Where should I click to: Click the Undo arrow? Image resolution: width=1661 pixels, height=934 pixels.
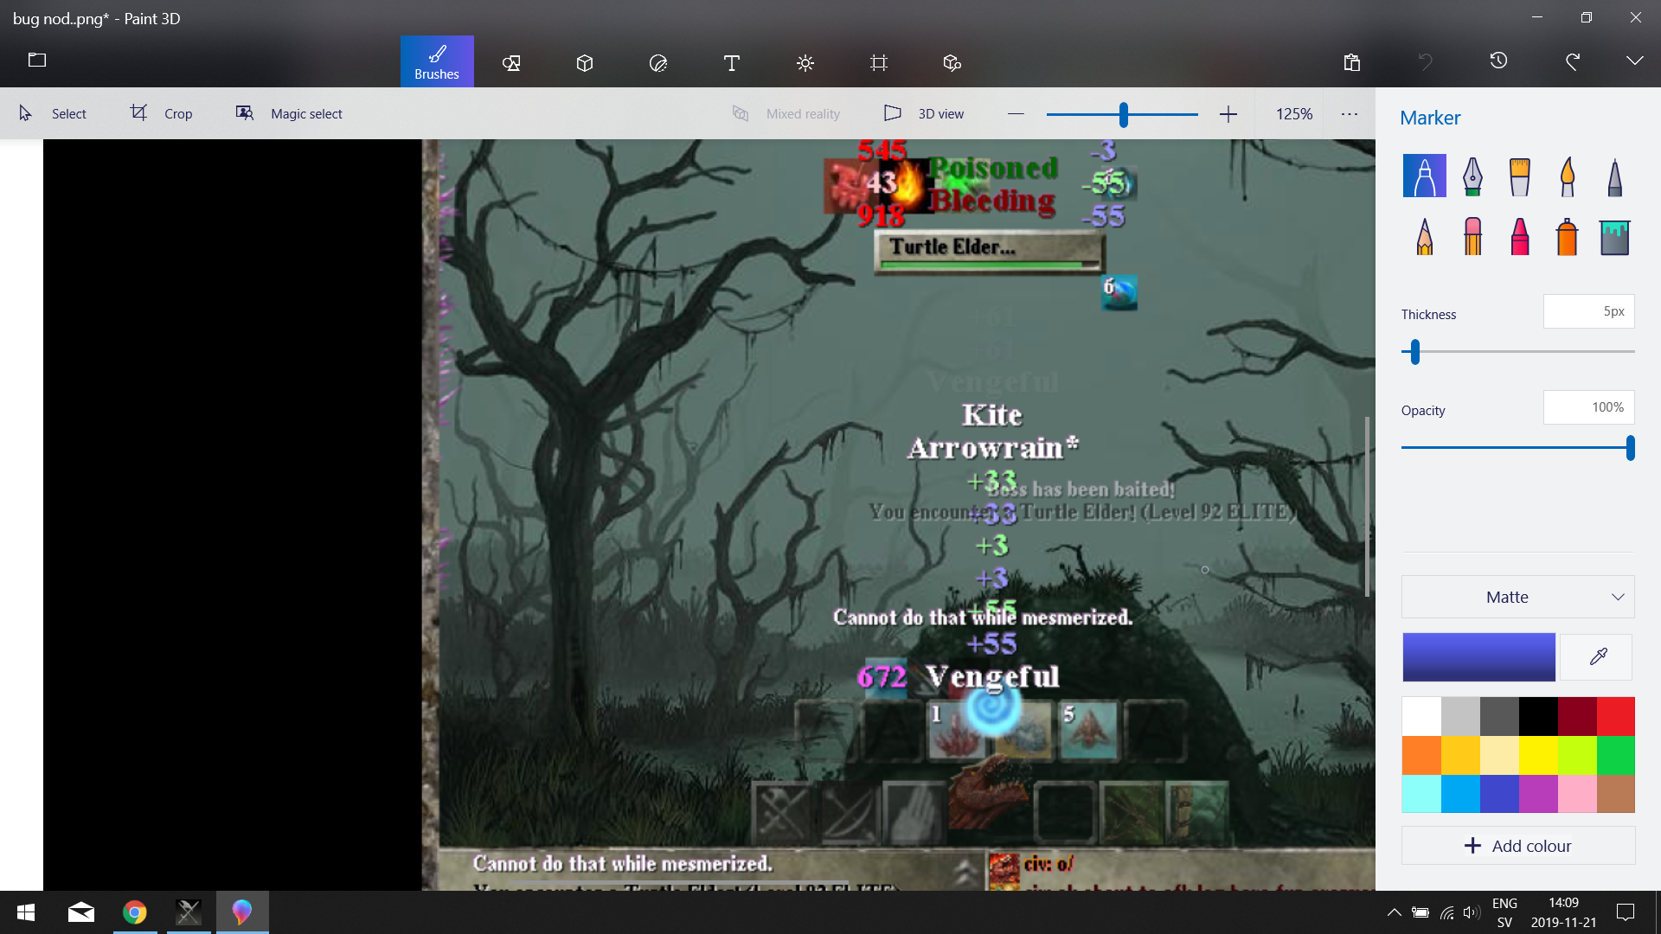1426,61
